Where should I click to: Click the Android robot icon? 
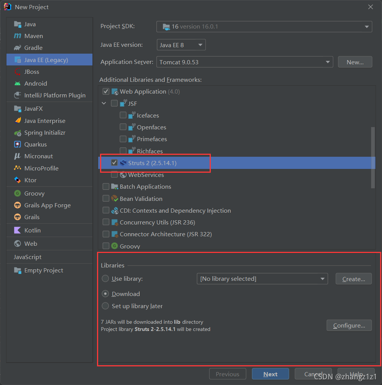tap(18, 84)
